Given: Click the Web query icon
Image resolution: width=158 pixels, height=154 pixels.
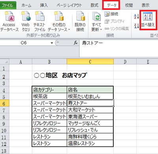Looking at the screenshot, I should coord(26,21).
